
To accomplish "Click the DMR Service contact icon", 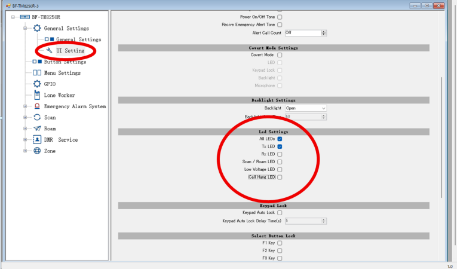I will [x=37, y=140].
